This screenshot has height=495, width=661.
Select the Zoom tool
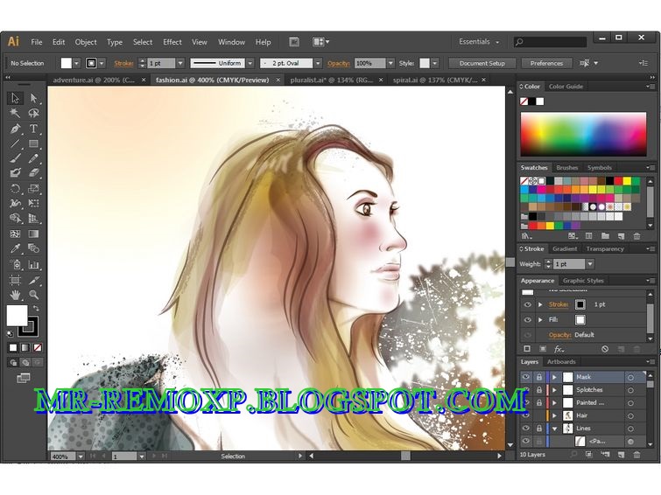tap(34, 295)
